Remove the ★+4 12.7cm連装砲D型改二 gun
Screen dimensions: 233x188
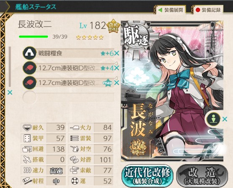(116, 68)
